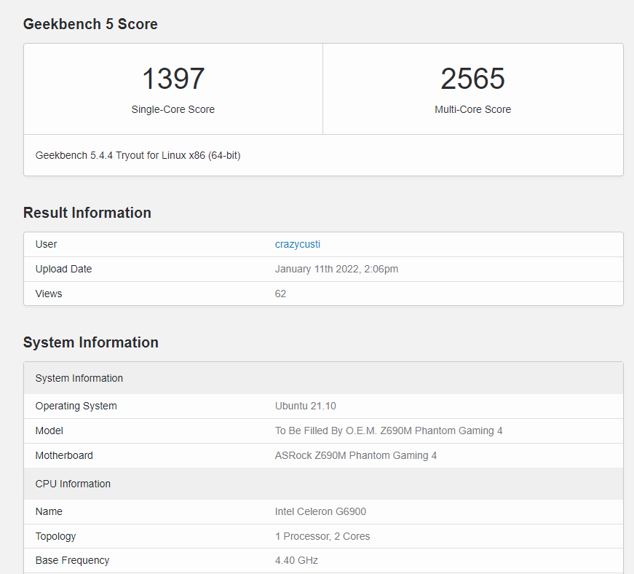Select the multi-core score 2565
This screenshot has width=634, height=574.
472,79
